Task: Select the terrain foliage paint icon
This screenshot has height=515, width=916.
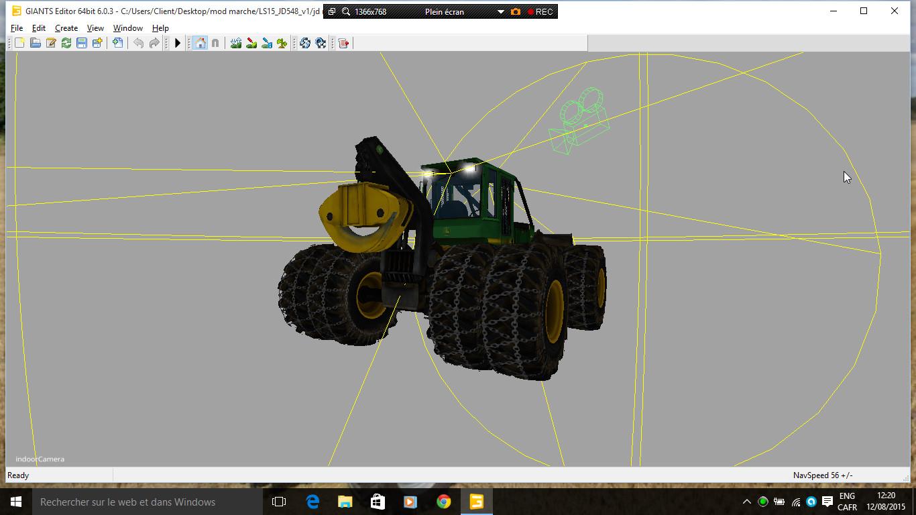Action: (x=282, y=43)
